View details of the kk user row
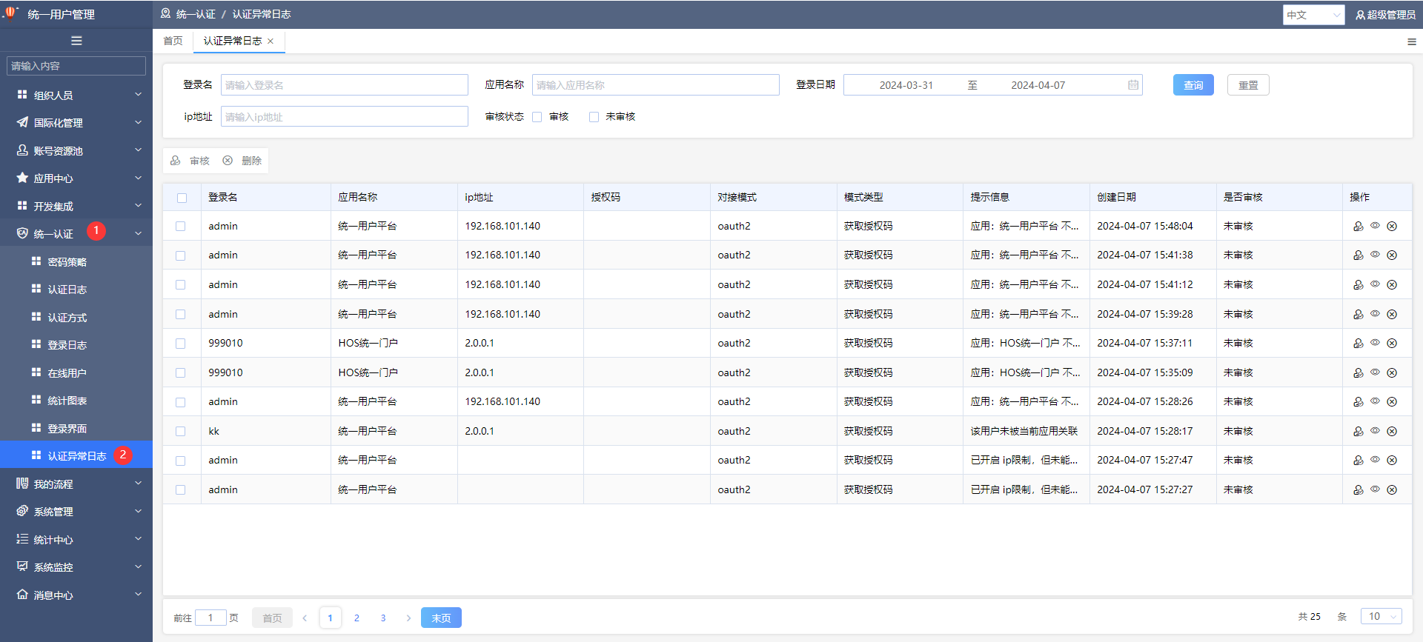The image size is (1423, 642). tap(1375, 431)
